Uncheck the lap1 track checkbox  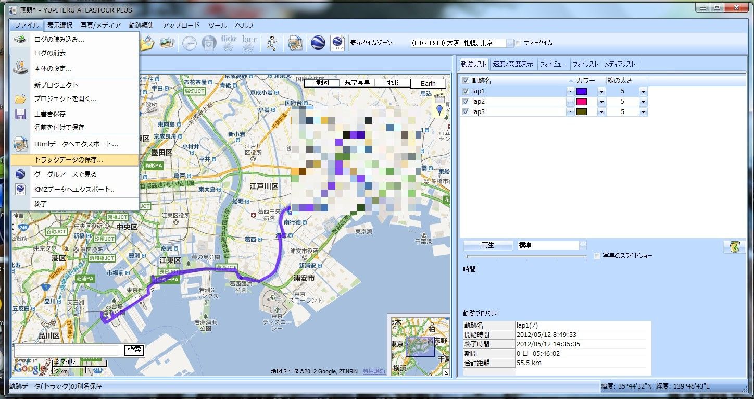466,91
